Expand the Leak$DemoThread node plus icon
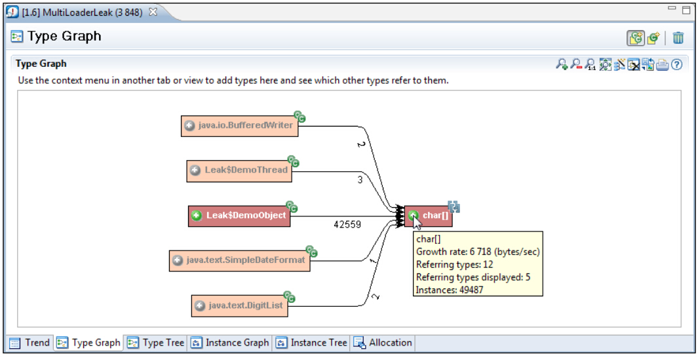Viewport: 700px width, 358px height. tap(195, 170)
